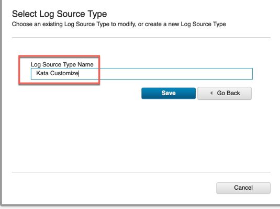
Task: Hit the blue Save button
Action: [x=169, y=93]
